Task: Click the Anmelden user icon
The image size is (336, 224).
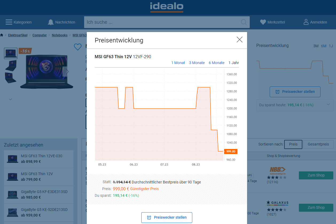Action: point(306,22)
